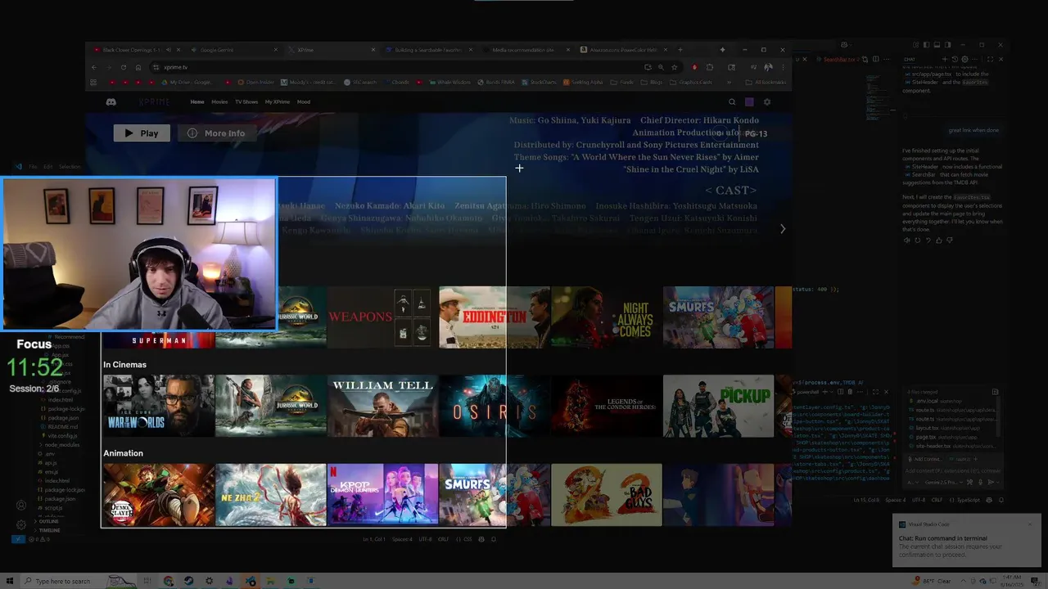Select the KPop Demon Hunters thumbnail
The width and height of the screenshot is (1048, 589).
pos(382,494)
